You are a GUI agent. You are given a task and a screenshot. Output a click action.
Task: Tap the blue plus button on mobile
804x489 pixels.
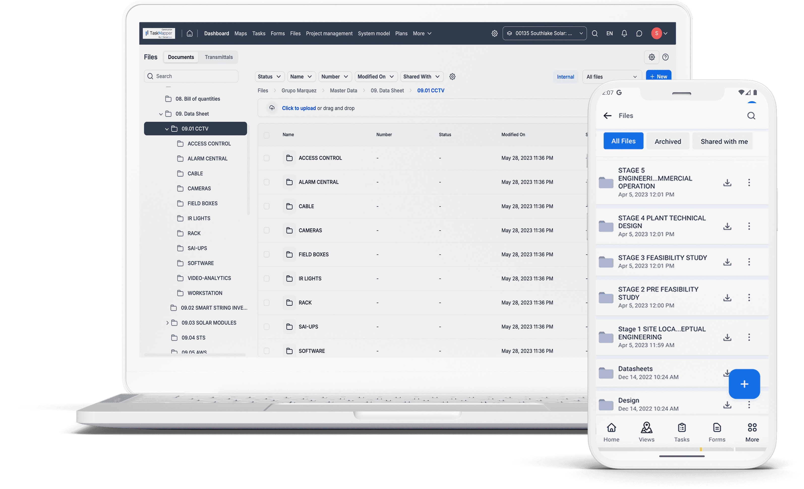[x=744, y=384]
